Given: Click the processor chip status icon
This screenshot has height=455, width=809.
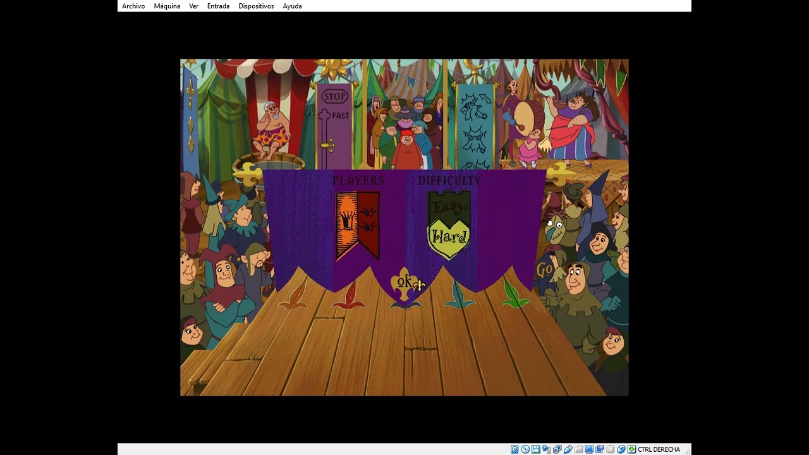Looking at the screenshot, I should coord(611,449).
